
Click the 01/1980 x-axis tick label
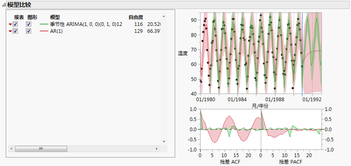click(205, 99)
